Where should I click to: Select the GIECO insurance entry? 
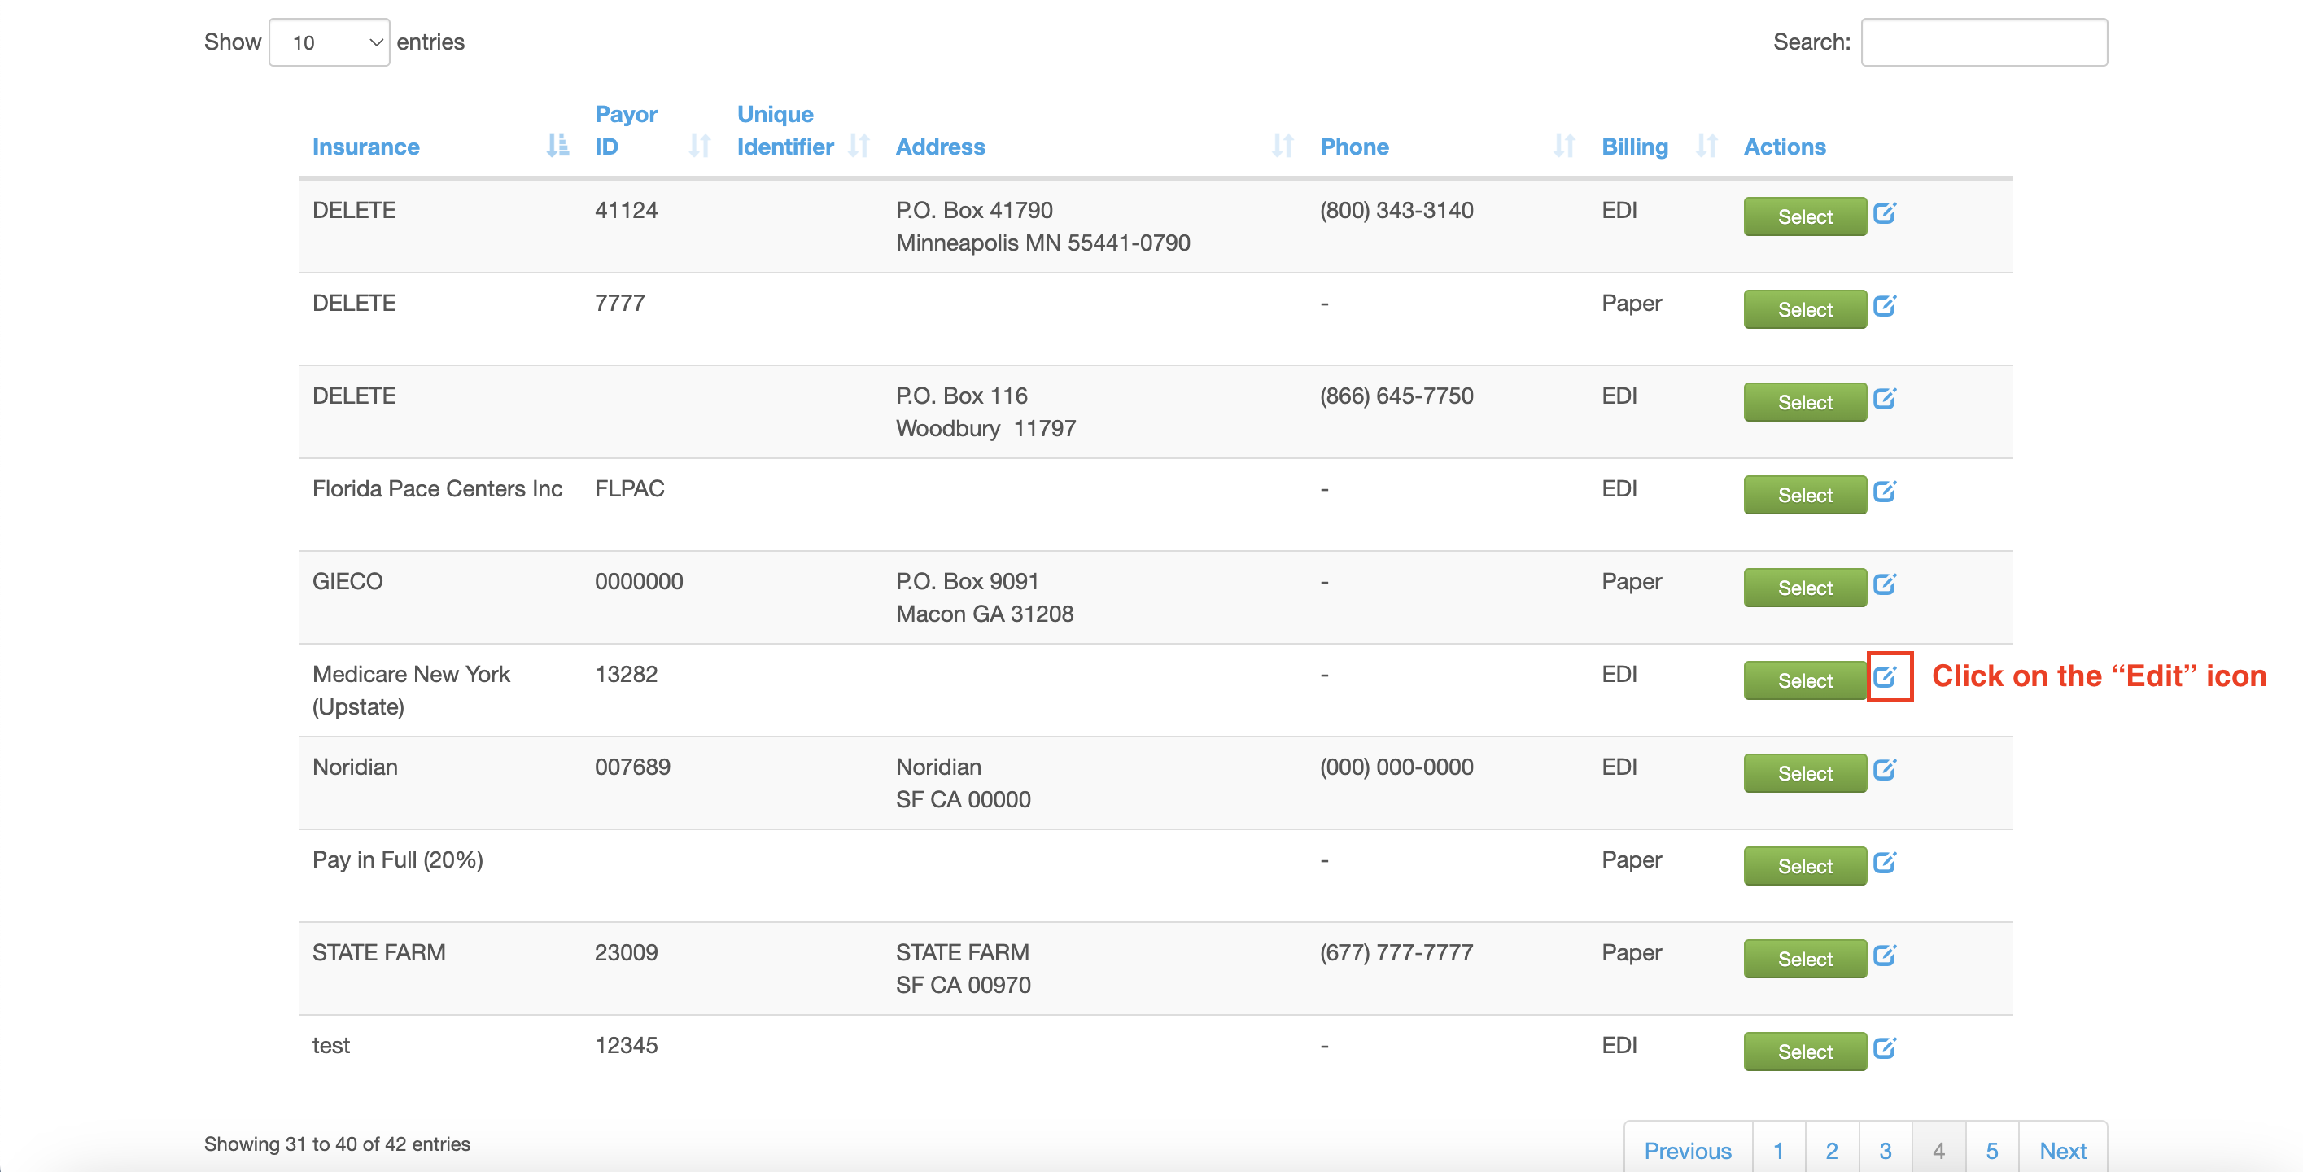pos(1805,588)
